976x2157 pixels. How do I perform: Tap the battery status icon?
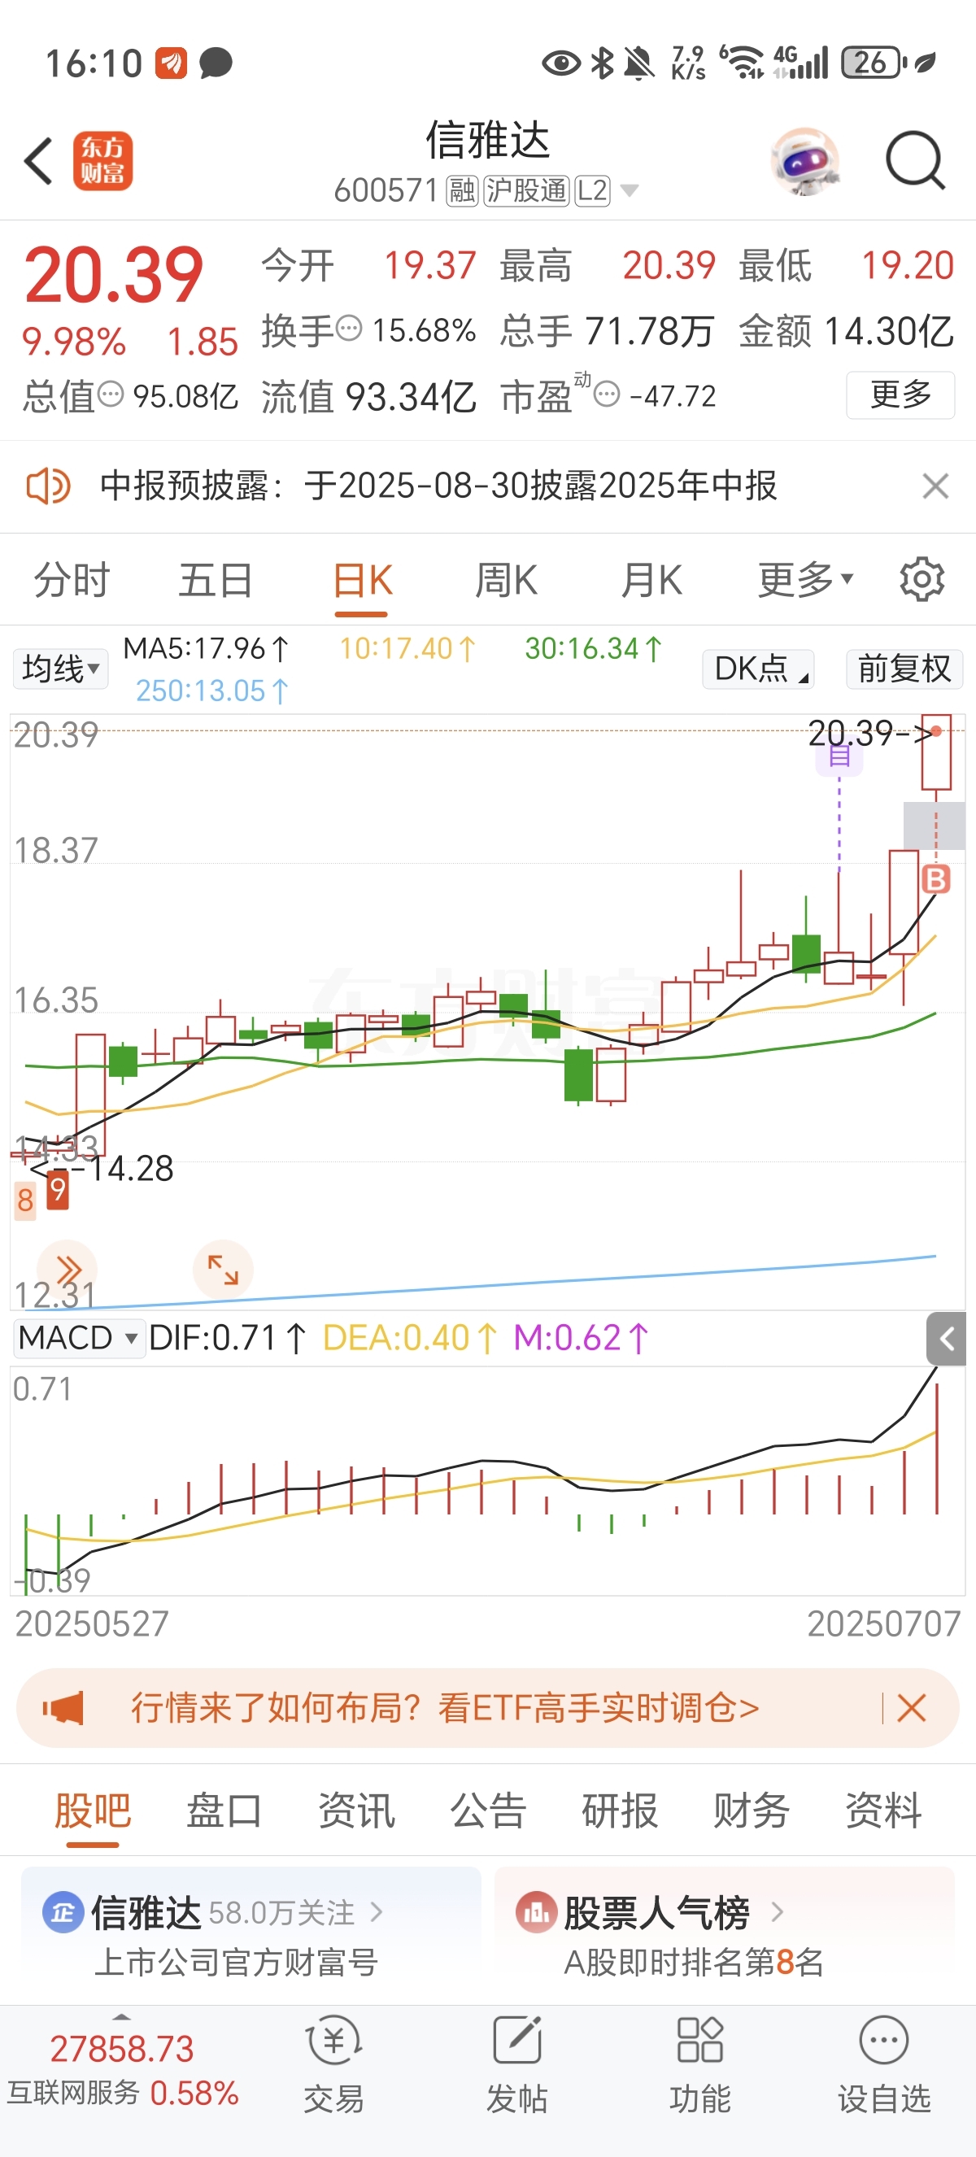coord(873,63)
